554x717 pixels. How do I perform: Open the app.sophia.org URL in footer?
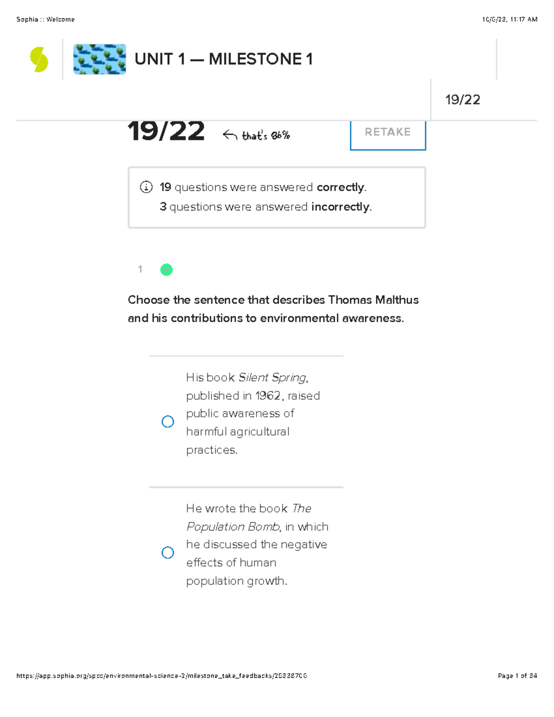coord(162,675)
